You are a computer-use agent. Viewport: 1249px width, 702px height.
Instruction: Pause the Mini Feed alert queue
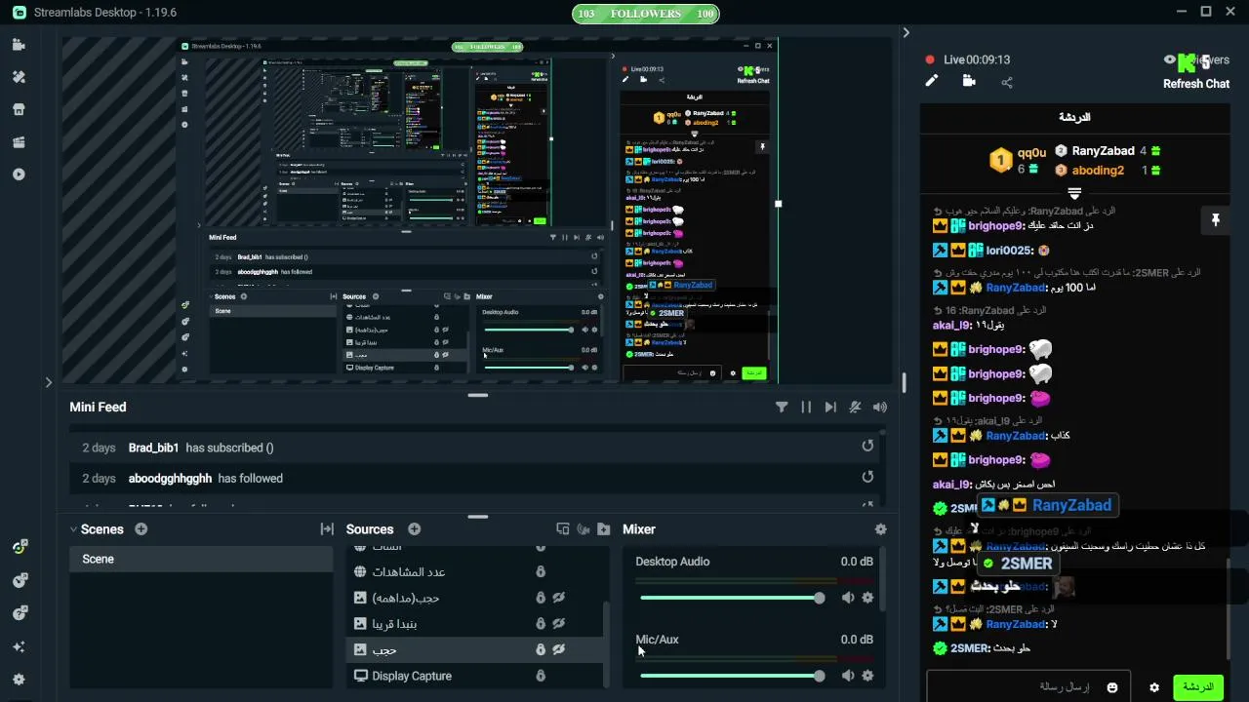pyautogui.click(x=806, y=408)
